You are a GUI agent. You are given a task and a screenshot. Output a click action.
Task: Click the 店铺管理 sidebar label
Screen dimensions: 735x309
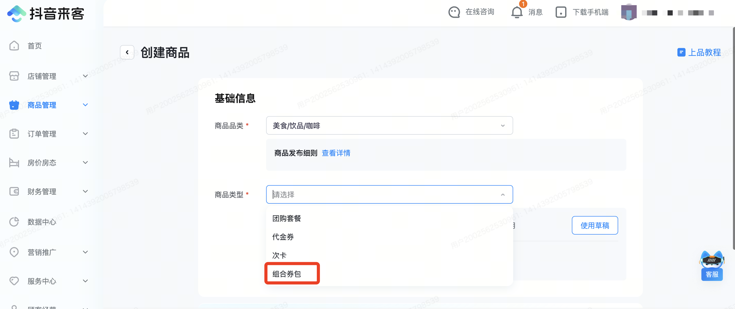pos(42,76)
